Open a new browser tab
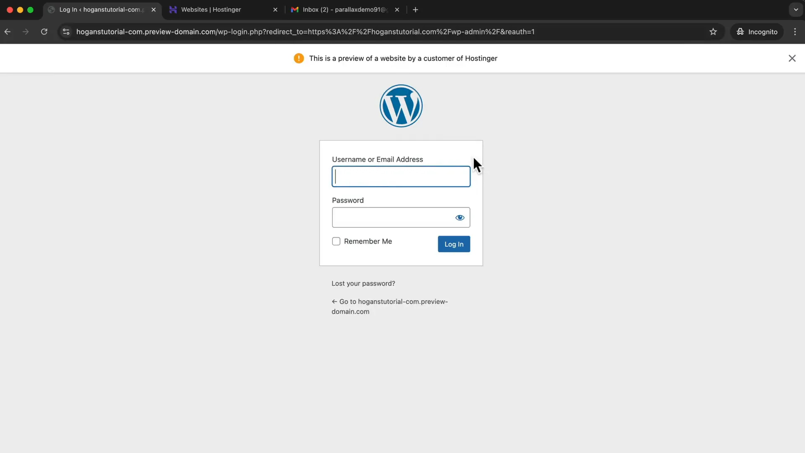805x453 pixels. (415, 10)
